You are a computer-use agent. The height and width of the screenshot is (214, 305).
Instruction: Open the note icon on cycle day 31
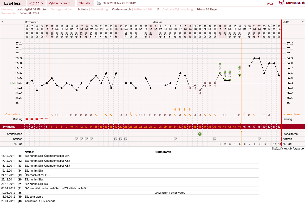coord(175,139)
